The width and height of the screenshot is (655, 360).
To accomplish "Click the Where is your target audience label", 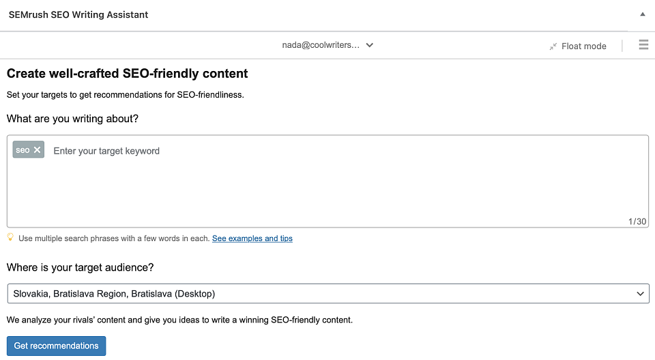I will (81, 268).
